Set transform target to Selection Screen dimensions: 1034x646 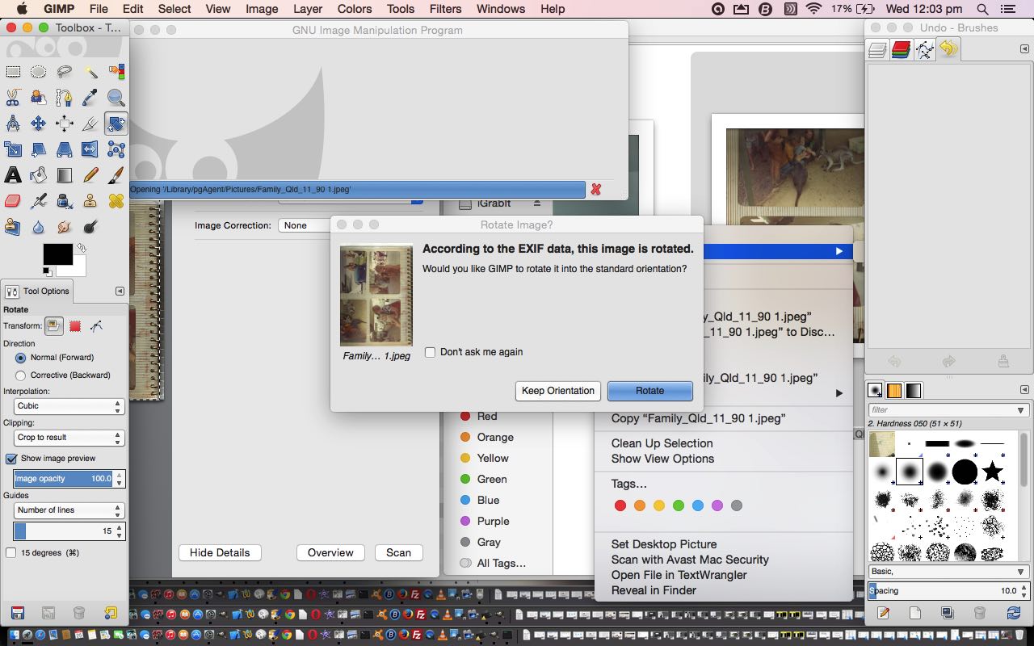[x=75, y=326]
